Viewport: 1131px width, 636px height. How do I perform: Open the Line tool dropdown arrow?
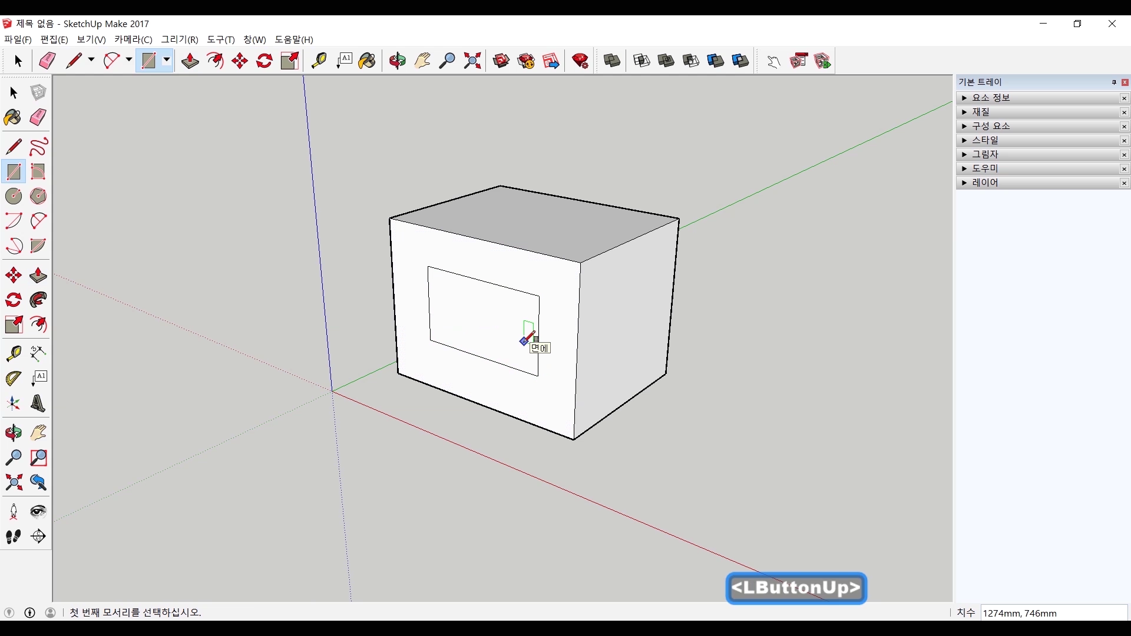[91, 60]
